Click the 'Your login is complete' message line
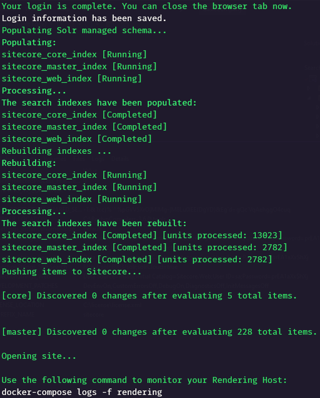Image resolution: width=320 pixels, height=398 pixels. click(x=146, y=6)
